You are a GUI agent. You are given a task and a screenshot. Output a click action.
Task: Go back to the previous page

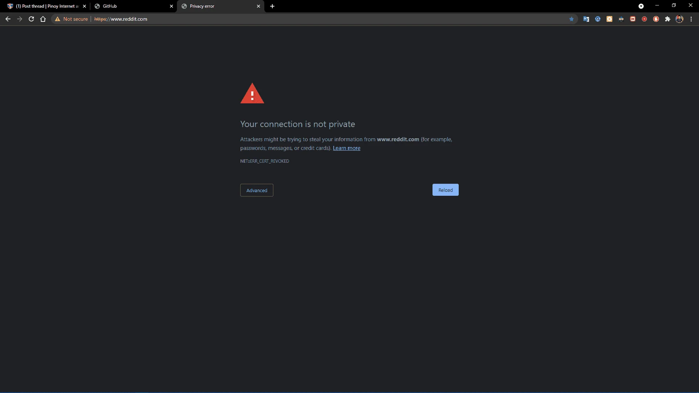coord(8,19)
